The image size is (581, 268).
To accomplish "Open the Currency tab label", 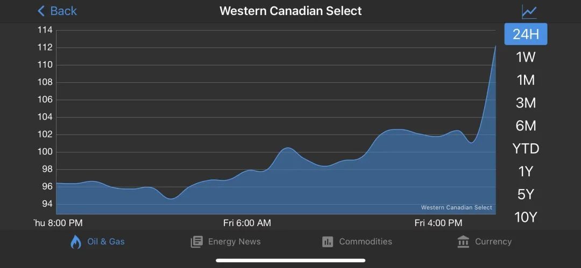I will click(493, 242).
